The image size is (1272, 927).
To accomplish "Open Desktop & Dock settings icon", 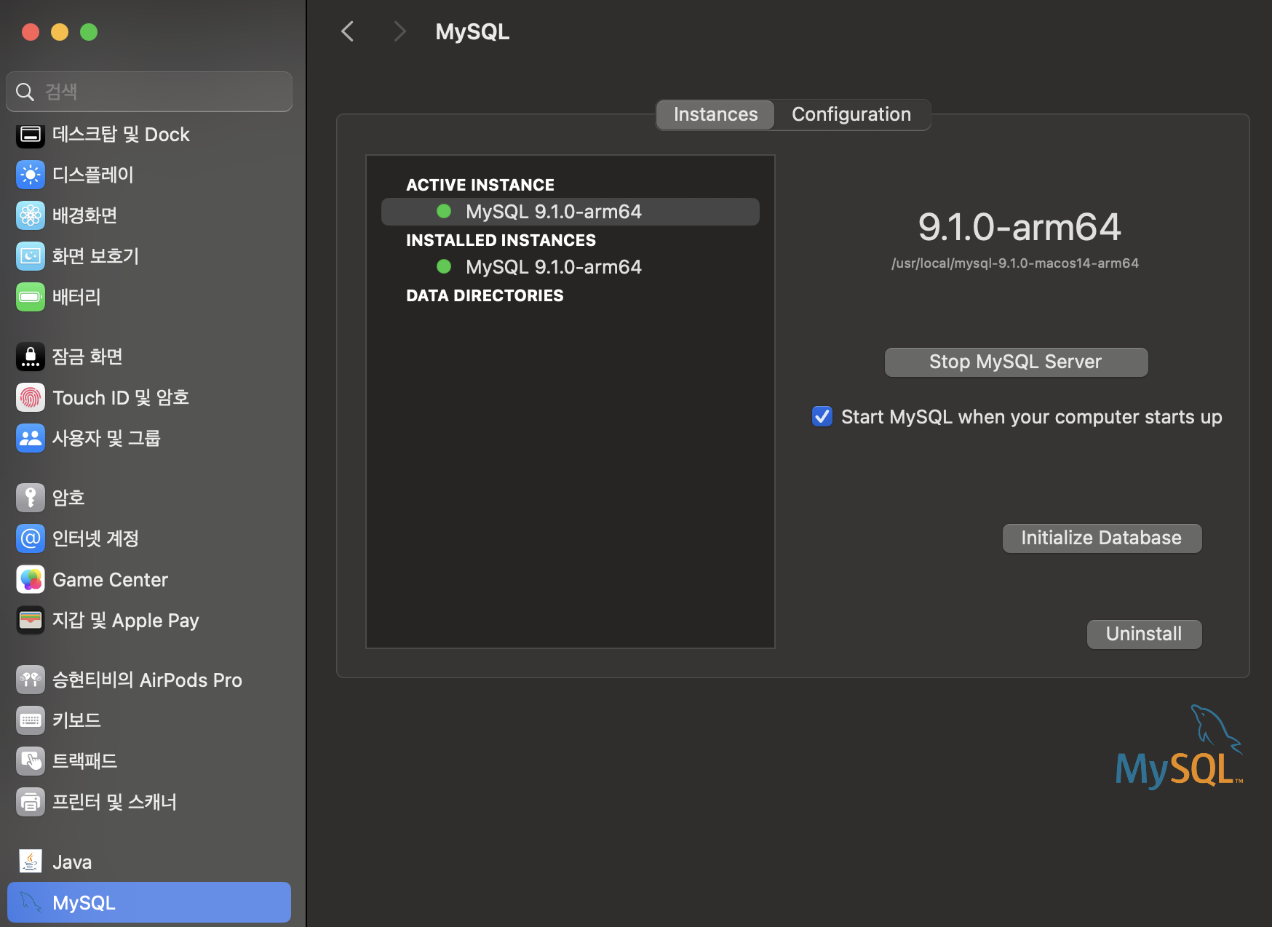I will click(31, 135).
